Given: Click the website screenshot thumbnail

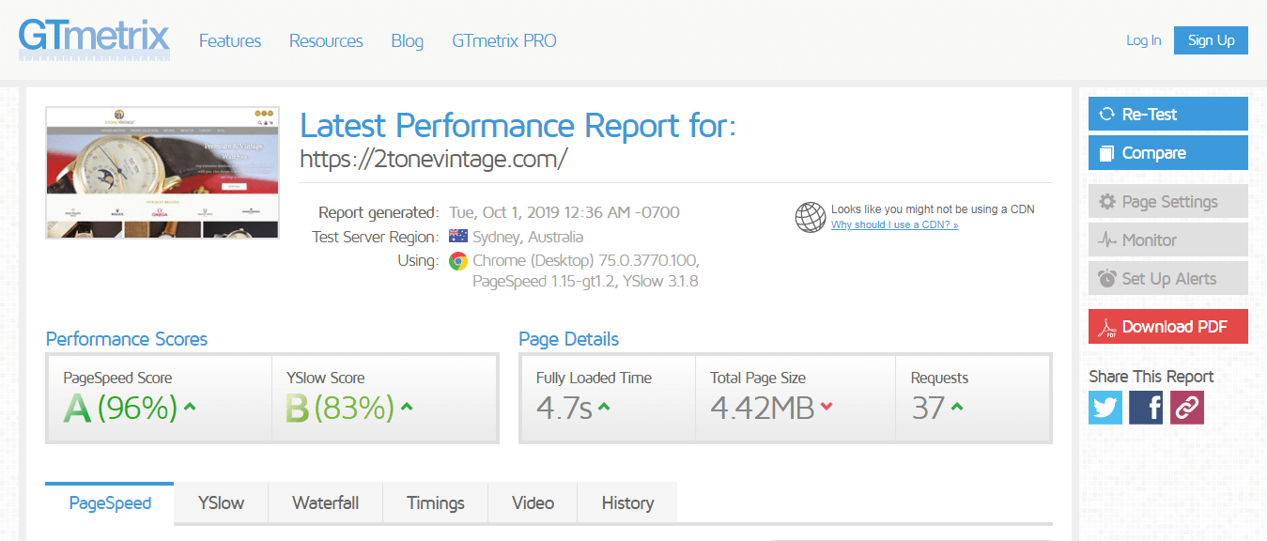Looking at the screenshot, I should pos(162,173).
